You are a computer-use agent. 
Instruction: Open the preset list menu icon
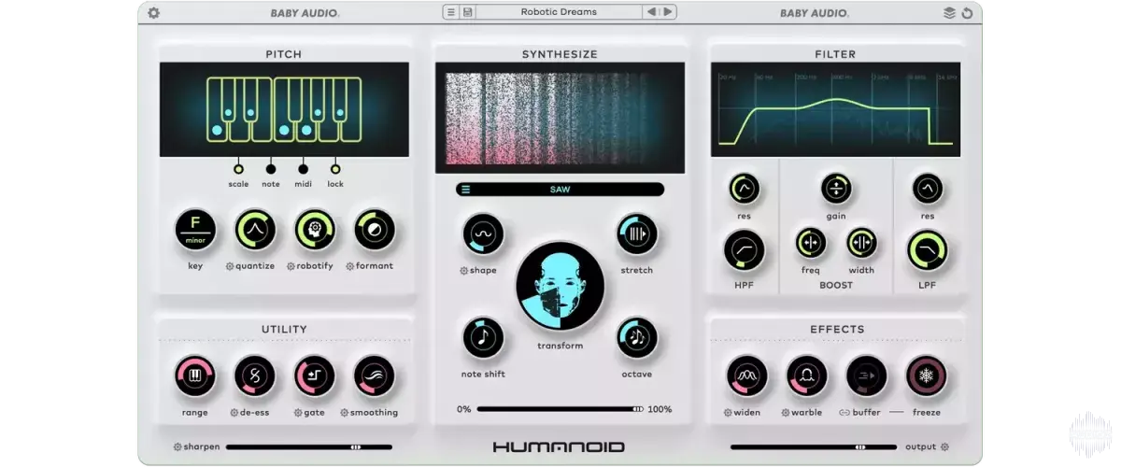(x=451, y=12)
